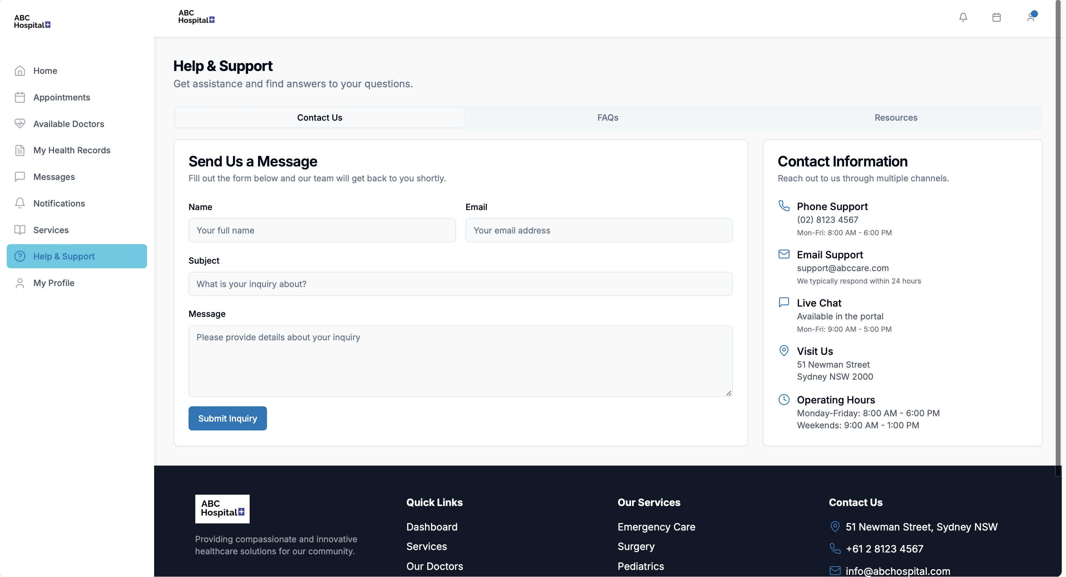Open the Dashboard link in footer
1066x577 pixels.
coord(431,527)
